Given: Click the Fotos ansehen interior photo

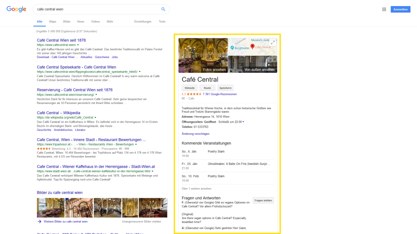Looking at the screenshot, I should coord(203,55).
